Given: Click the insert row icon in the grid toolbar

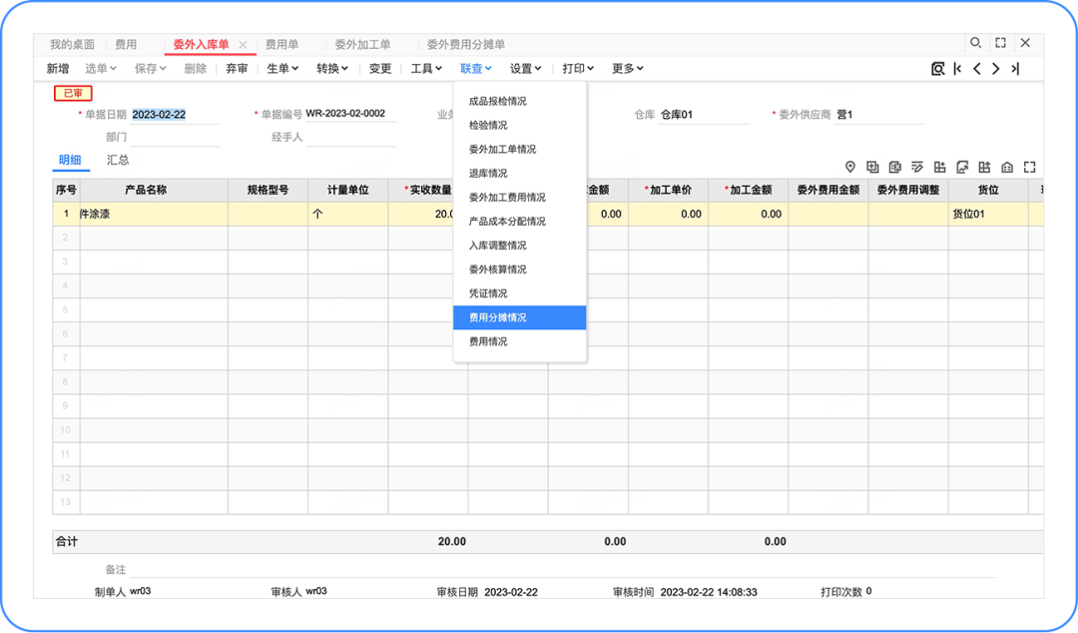Looking at the screenshot, I should click(873, 167).
